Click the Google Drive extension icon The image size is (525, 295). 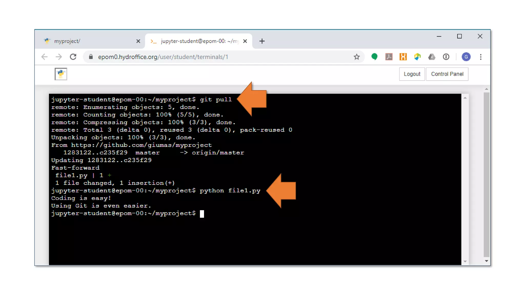coord(432,57)
